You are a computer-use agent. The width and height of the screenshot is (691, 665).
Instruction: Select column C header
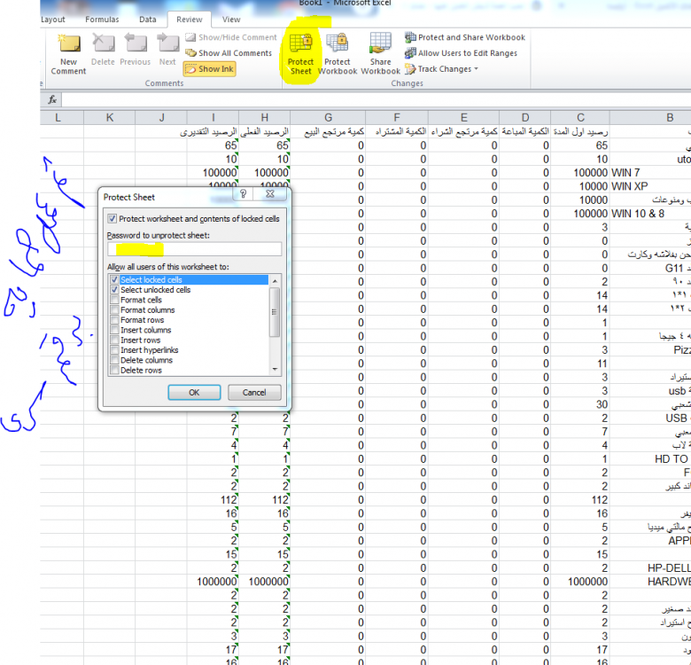580,117
